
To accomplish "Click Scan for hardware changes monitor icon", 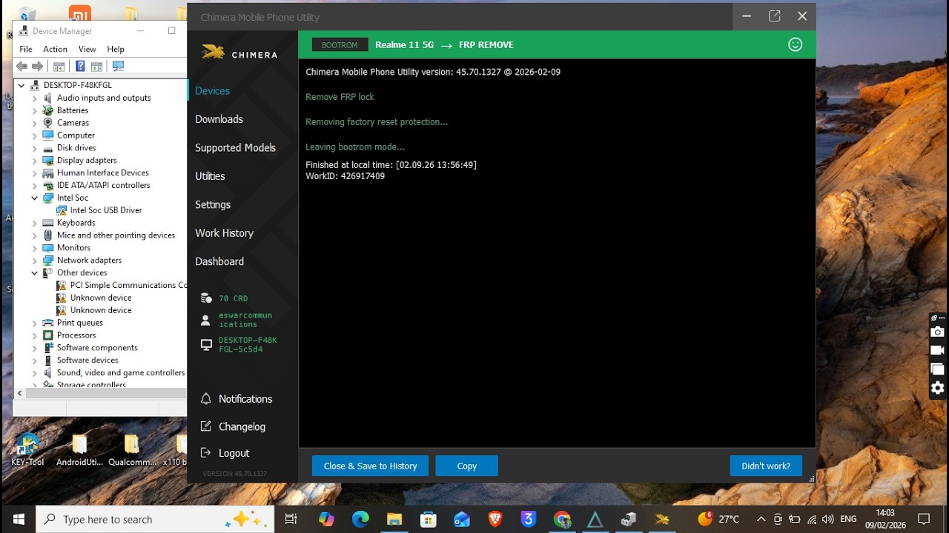I will pos(118,67).
